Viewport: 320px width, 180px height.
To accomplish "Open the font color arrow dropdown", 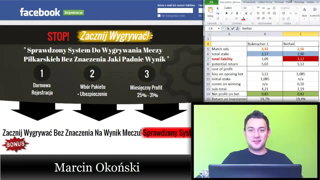I will 247,18.
